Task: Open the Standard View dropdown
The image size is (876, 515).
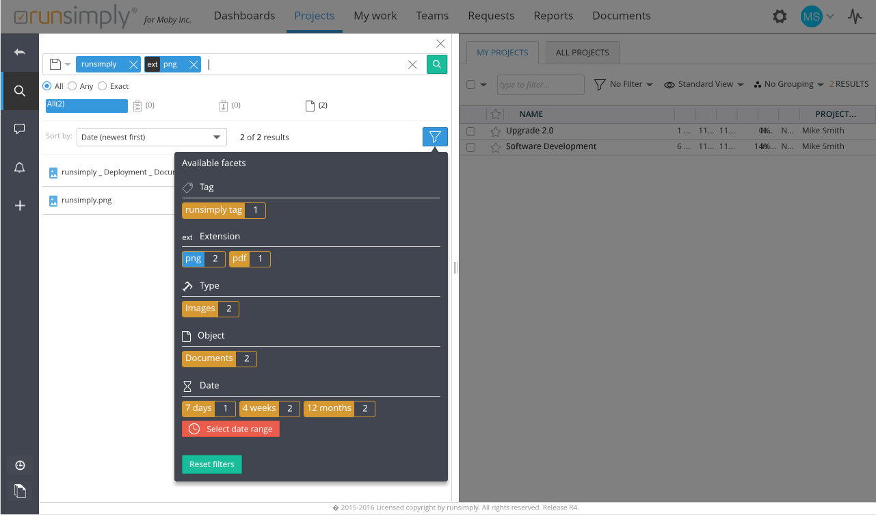Action: click(704, 84)
